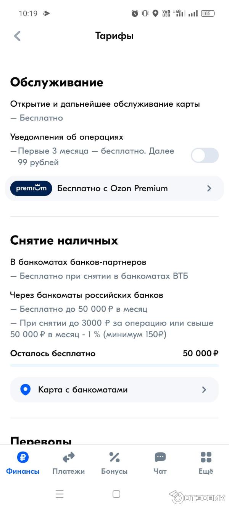Tap the Бонусы percent icon
This screenshot has width=229, height=508.
[114, 457]
